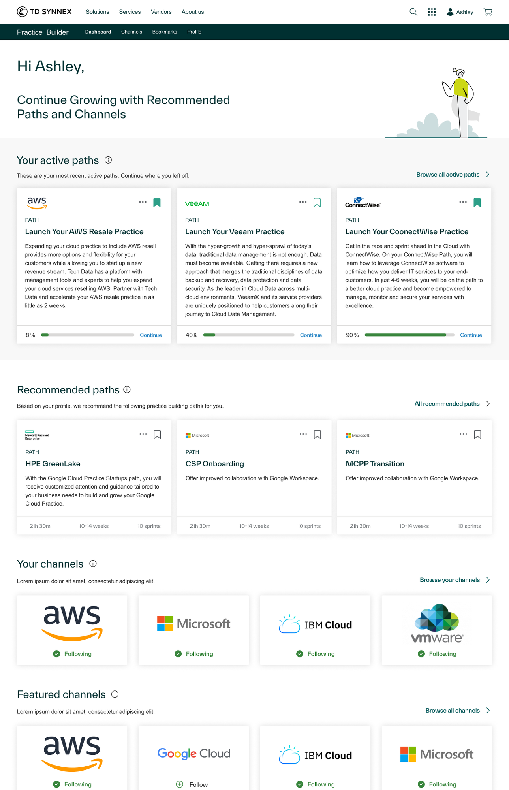
Task: Bookmark the MCPP Transition path
Action: pos(478,434)
